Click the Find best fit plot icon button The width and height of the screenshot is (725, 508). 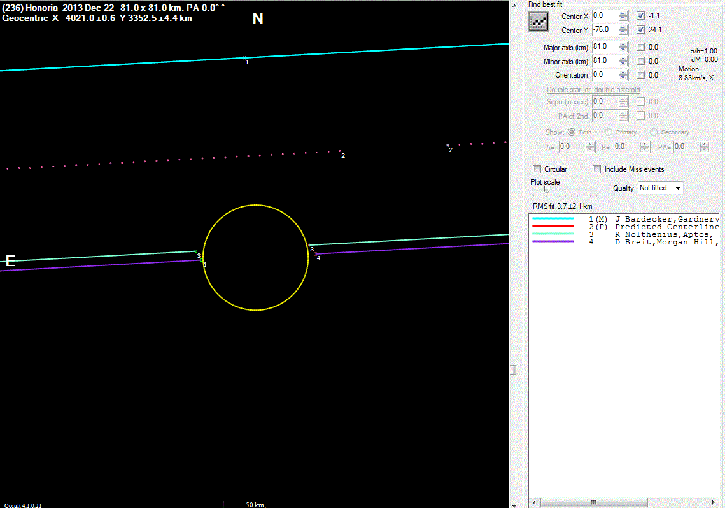click(538, 22)
